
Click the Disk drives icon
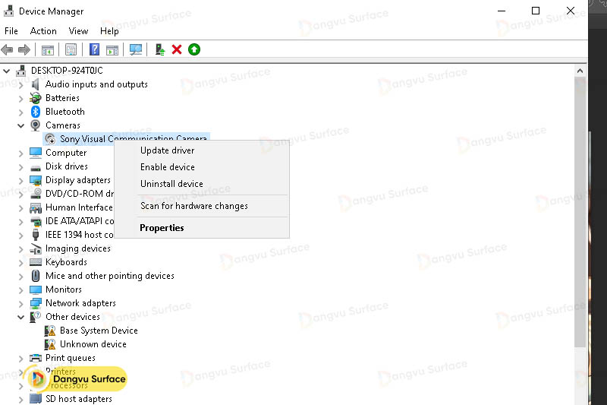36,167
